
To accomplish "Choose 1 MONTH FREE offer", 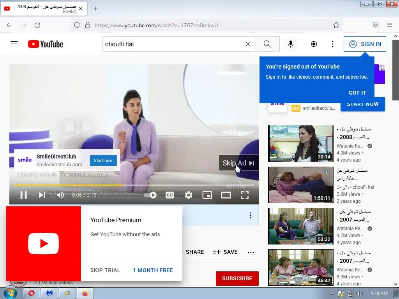I will (153, 270).
